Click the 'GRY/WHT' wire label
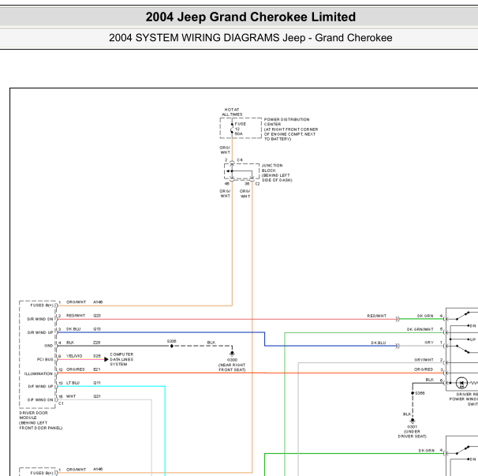Viewport: 478px width, 476px height. coord(424,360)
